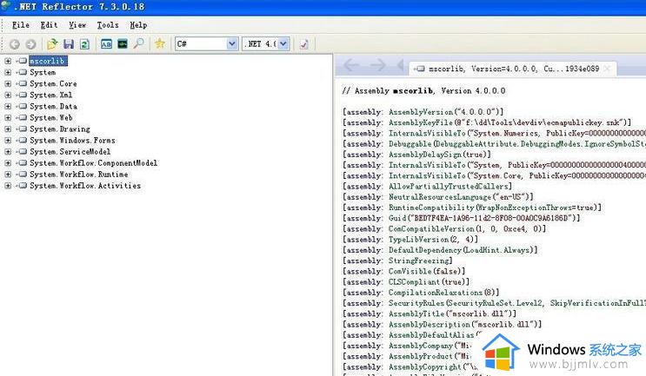The width and height of the screenshot is (646, 376).
Task: Expand the System.Windows.Forms tree node
Action: (x=8, y=141)
